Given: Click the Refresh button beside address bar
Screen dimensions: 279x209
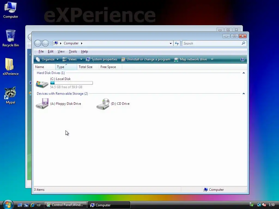Looking at the screenshot, I should click(177, 43).
